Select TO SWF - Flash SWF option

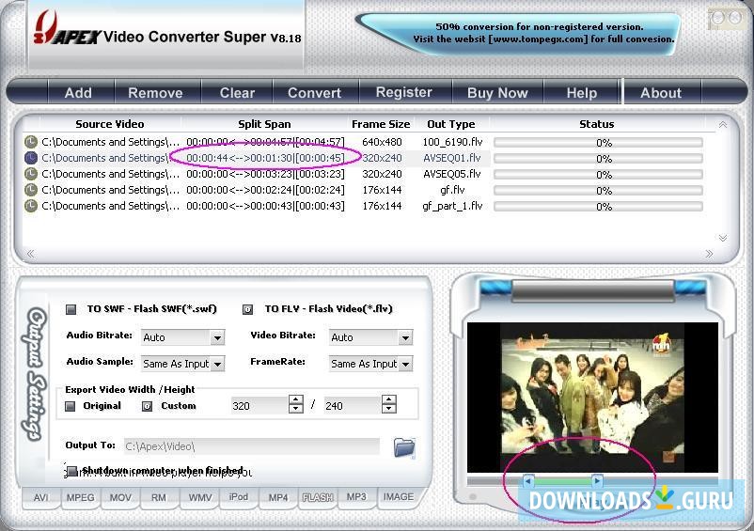click(71, 309)
